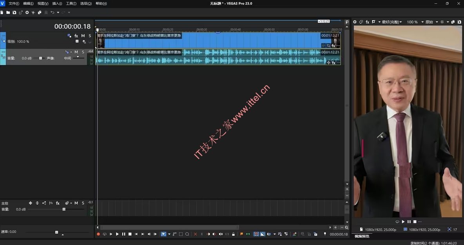Click the event fx icon on video clip
464x245 pixels.
[333, 46]
